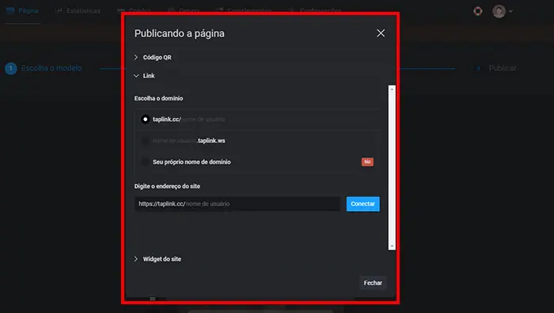Open the Estatísticas tab in background
Screen dimensions: 554x313
[x=78, y=11]
